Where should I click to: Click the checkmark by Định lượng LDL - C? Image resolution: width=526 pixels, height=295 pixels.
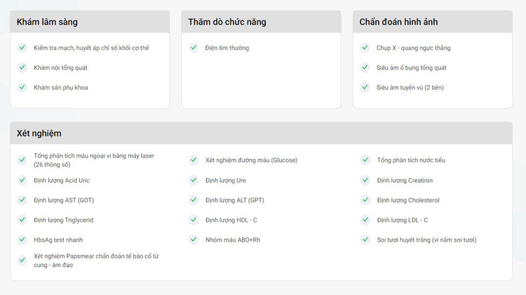click(365, 220)
